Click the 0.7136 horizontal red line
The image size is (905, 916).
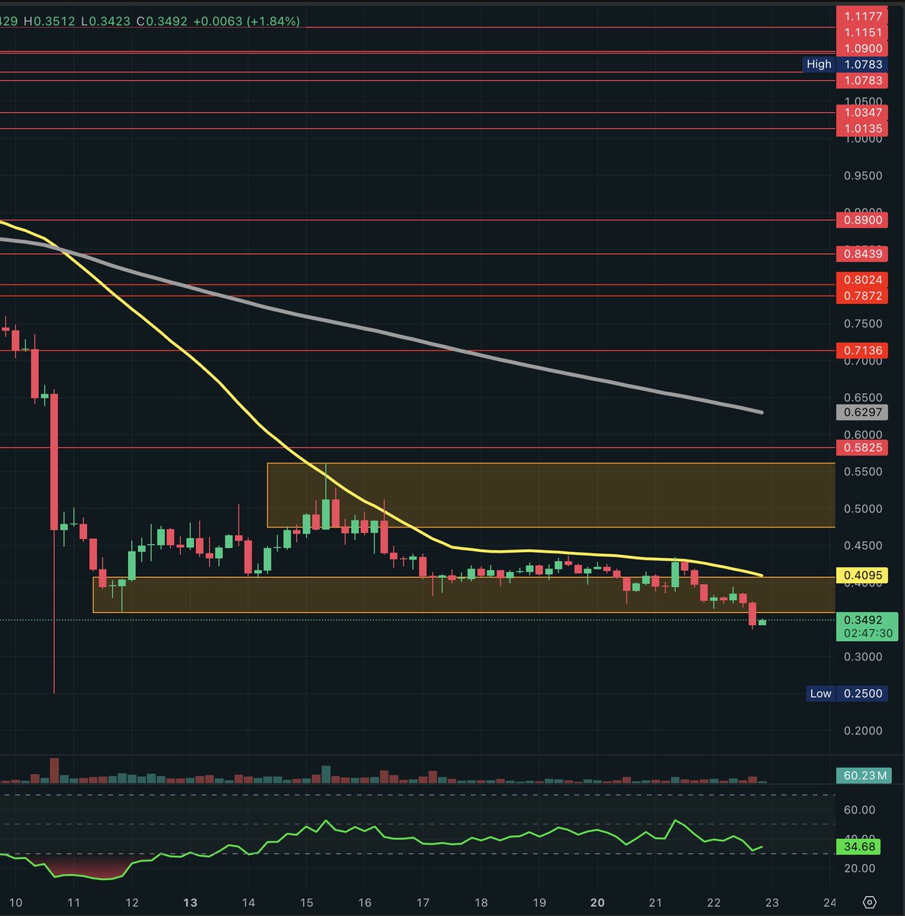pyautogui.click(x=417, y=351)
